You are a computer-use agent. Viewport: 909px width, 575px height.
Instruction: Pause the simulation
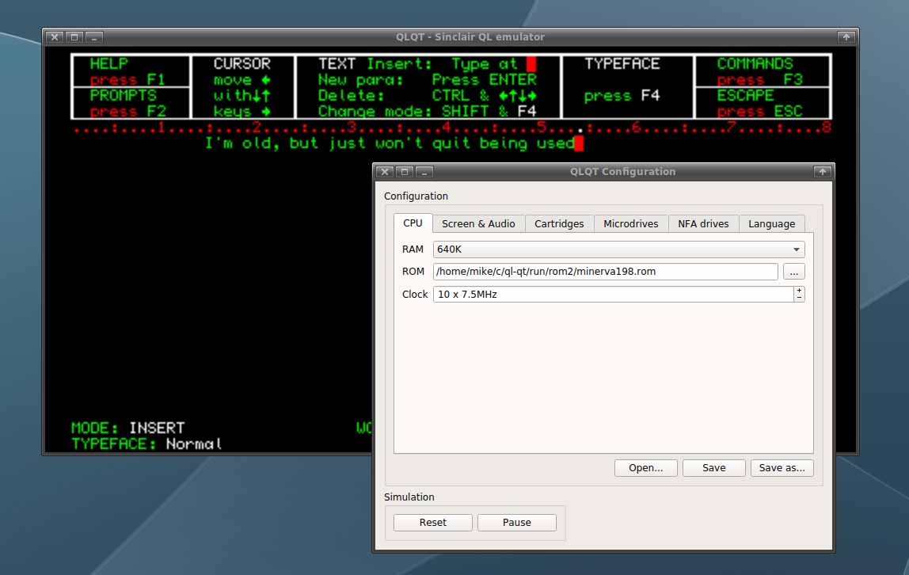coord(516,522)
